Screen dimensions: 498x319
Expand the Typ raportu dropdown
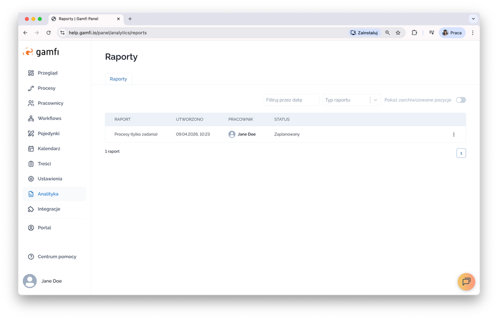click(375, 100)
